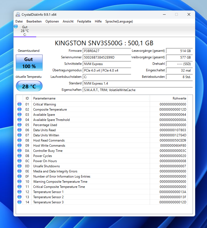Click the Drehzahl value ---- (SSD)
The height and width of the screenshot is (228, 207).
point(179,64)
